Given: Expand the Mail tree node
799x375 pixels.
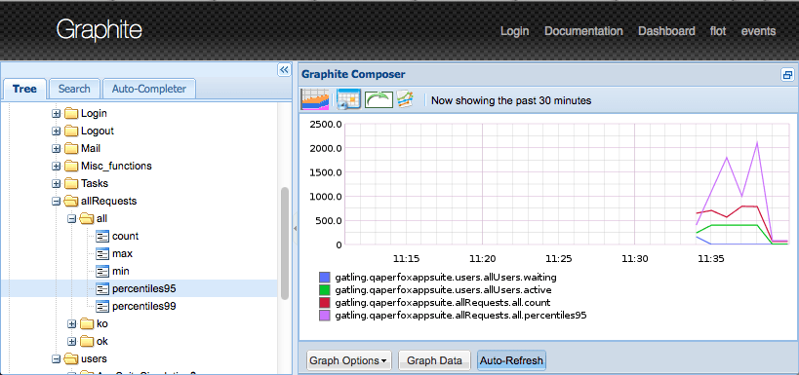Looking at the screenshot, I should point(56,149).
